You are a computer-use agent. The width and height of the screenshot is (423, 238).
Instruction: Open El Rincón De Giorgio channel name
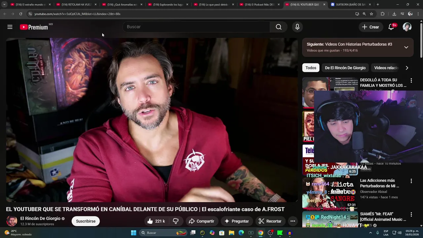tap(40, 218)
